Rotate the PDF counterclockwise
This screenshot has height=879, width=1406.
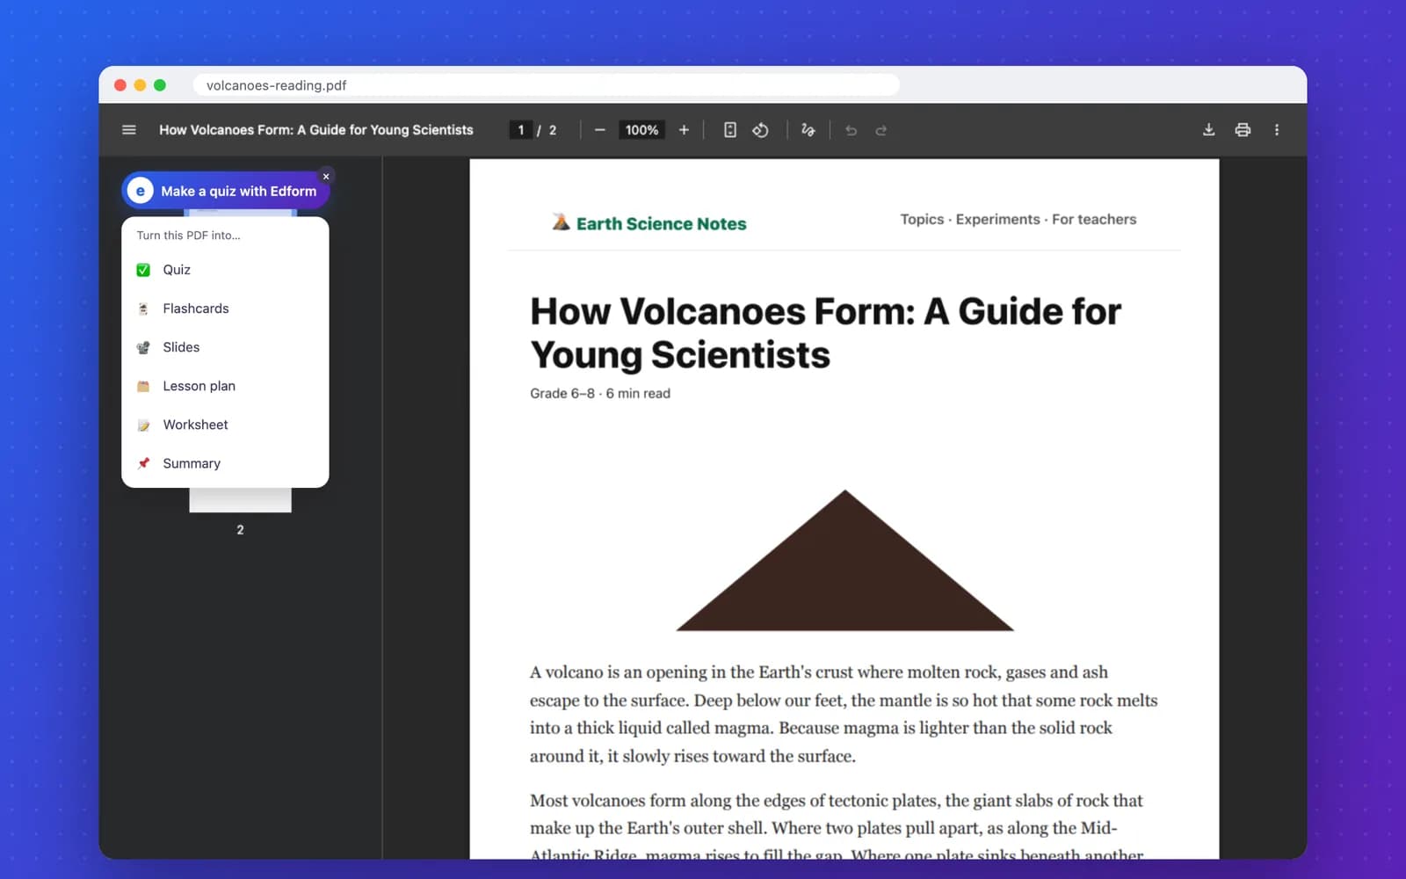click(x=761, y=130)
